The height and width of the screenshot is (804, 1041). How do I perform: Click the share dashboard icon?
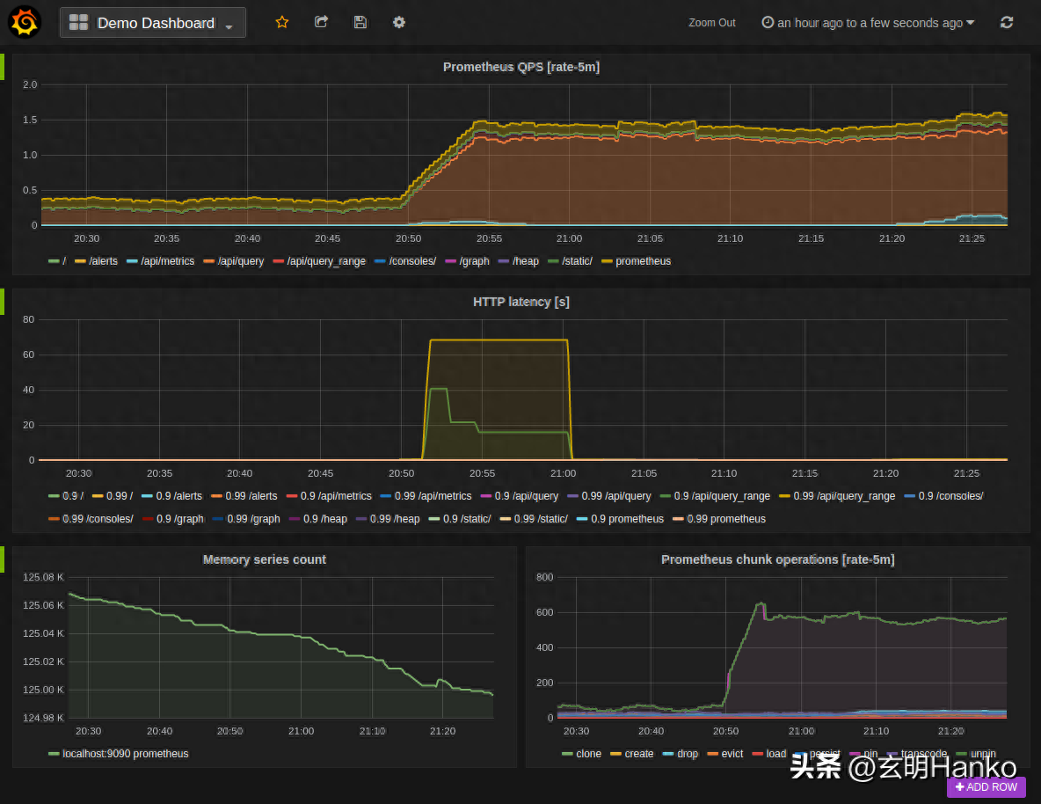pyautogui.click(x=321, y=22)
